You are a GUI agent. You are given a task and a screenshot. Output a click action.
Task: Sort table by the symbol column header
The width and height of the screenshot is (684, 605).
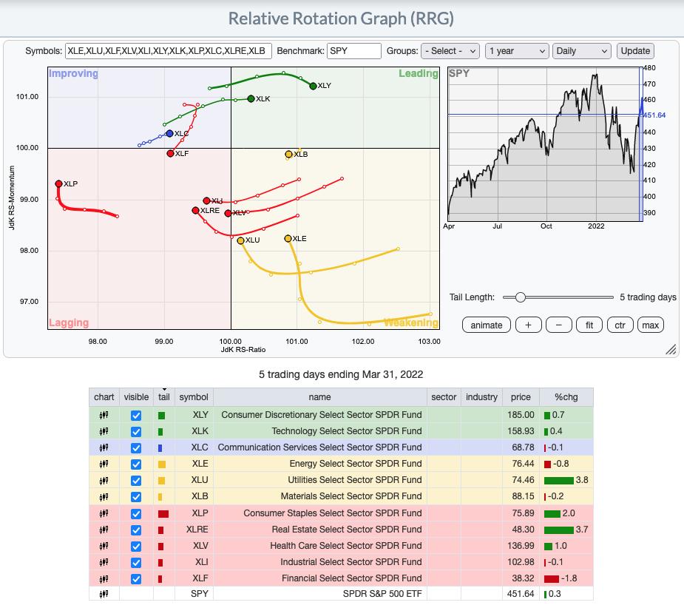[x=194, y=397]
